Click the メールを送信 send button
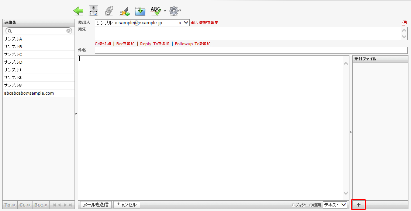Screen dimensions: 411x211 (96, 205)
